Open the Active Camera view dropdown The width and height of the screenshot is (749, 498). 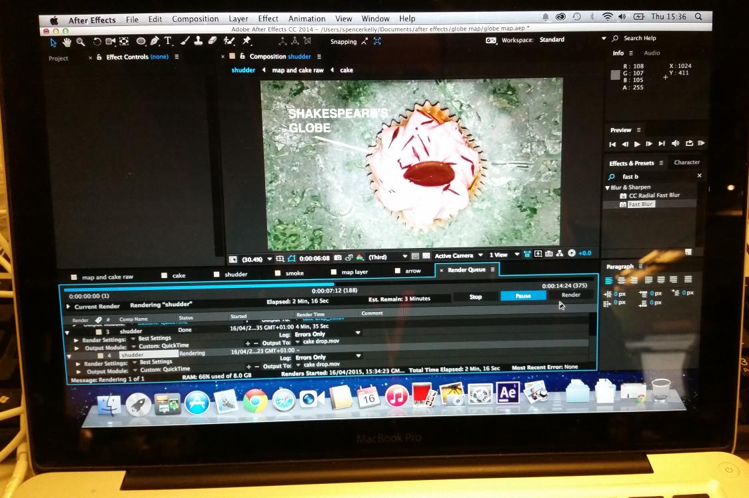point(458,256)
